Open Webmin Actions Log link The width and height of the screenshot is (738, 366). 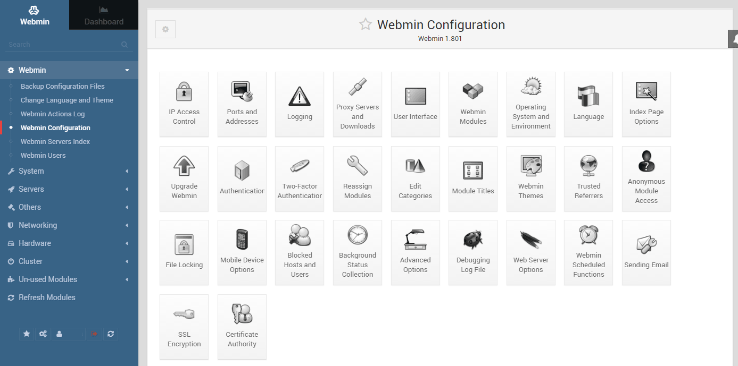pos(53,114)
